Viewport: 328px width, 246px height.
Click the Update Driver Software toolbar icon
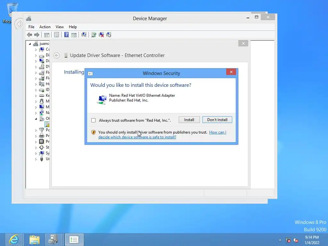[x=94, y=35]
